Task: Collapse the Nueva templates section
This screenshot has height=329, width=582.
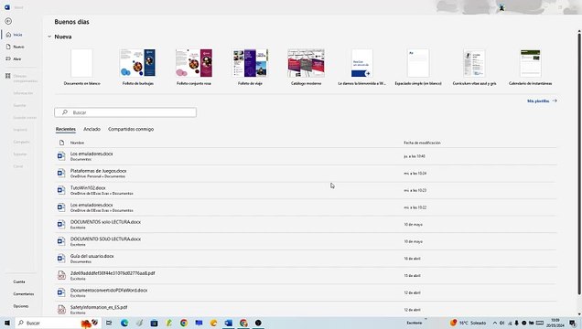Action: 49,37
